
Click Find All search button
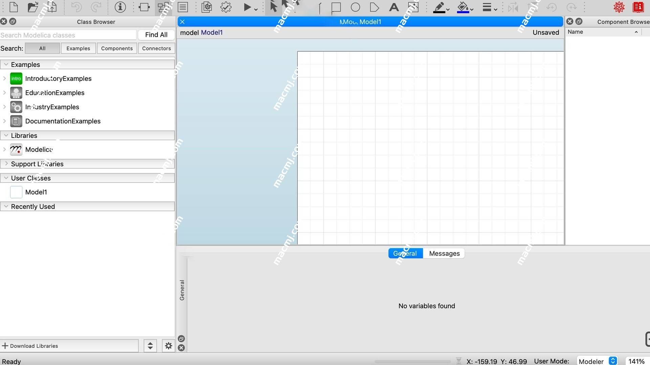(x=156, y=35)
